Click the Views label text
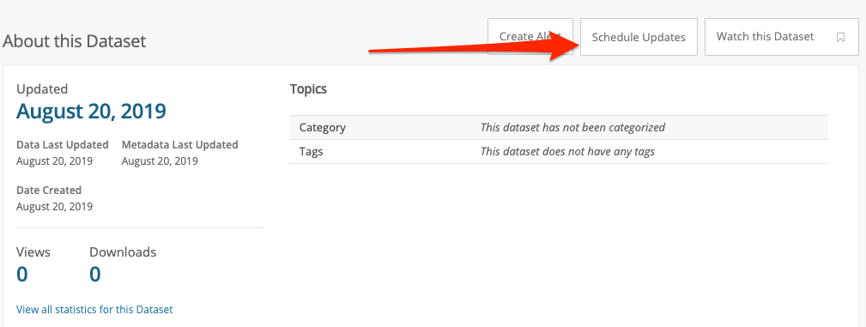The image size is (866, 327). pos(33,251)
